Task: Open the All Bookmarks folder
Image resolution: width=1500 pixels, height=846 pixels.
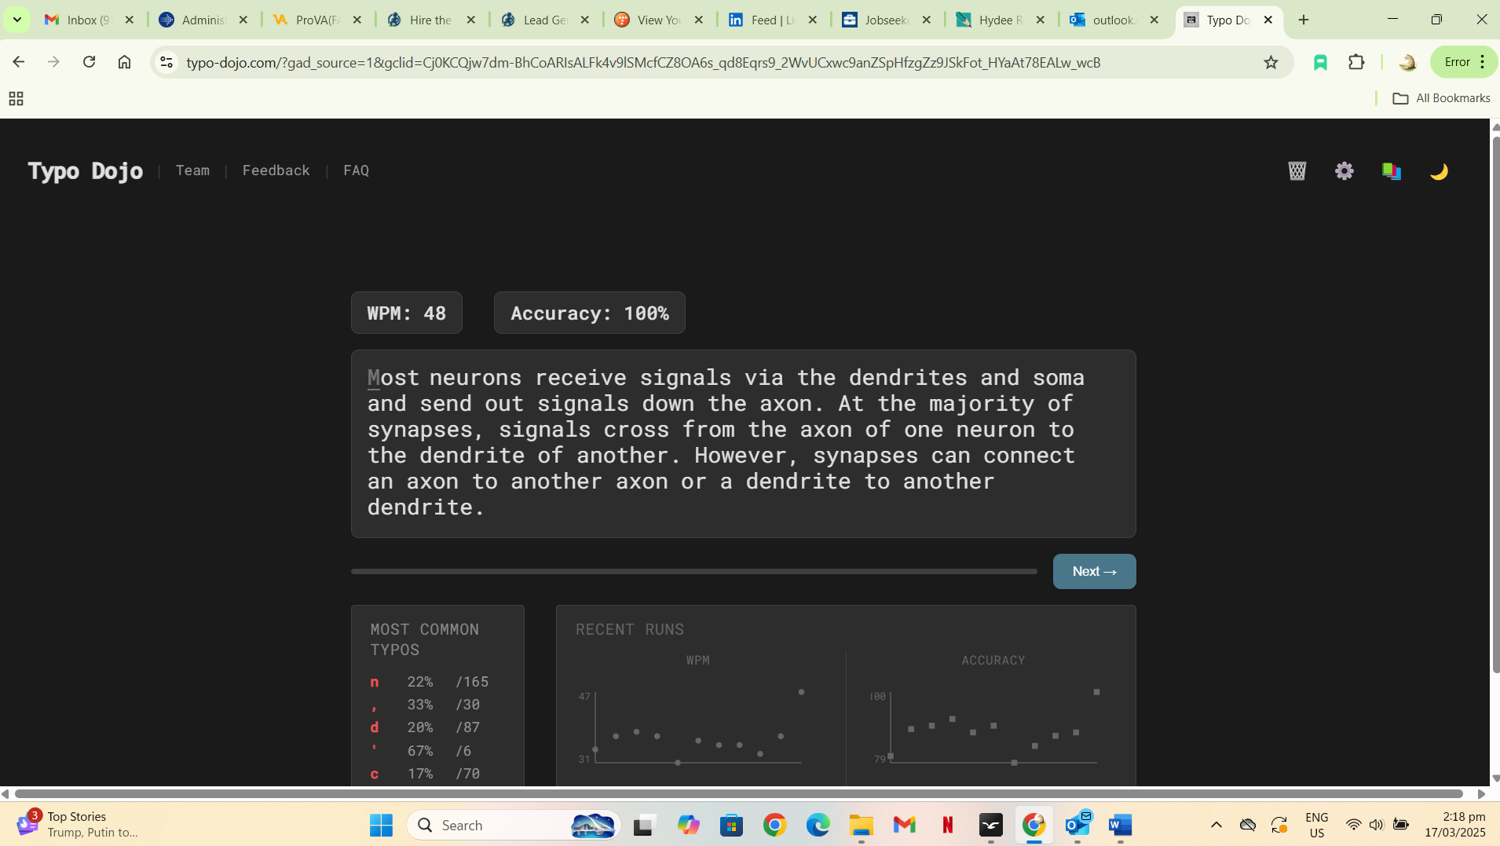Action: click(x=1441, y=98)
